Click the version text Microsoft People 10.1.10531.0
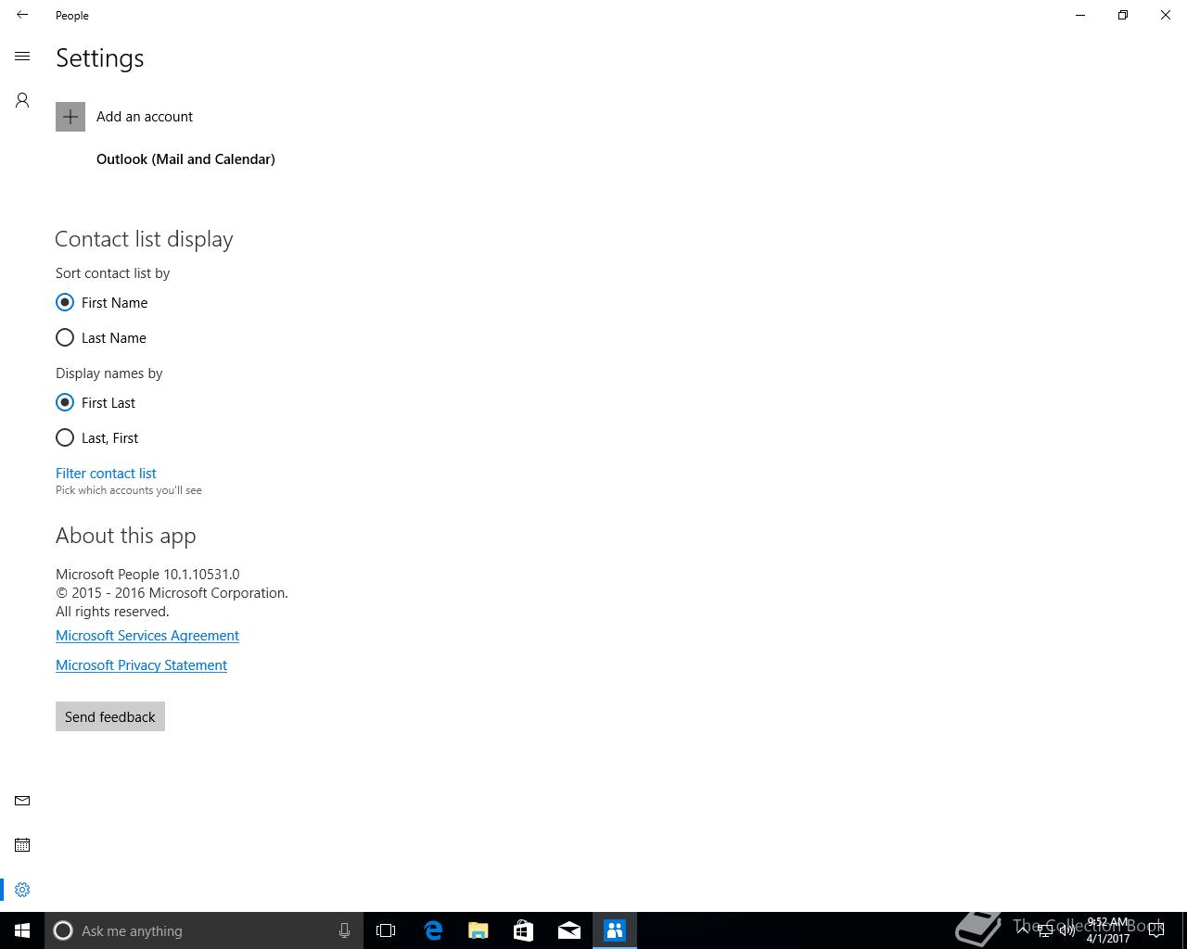Screen dimensions: 1187x949 147,575
